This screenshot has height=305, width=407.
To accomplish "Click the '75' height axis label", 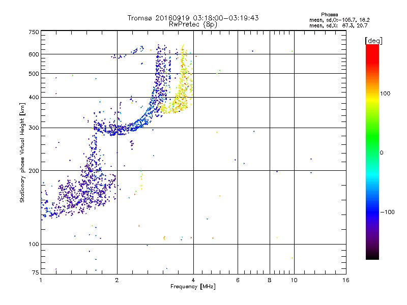I will tap(36, 272).
